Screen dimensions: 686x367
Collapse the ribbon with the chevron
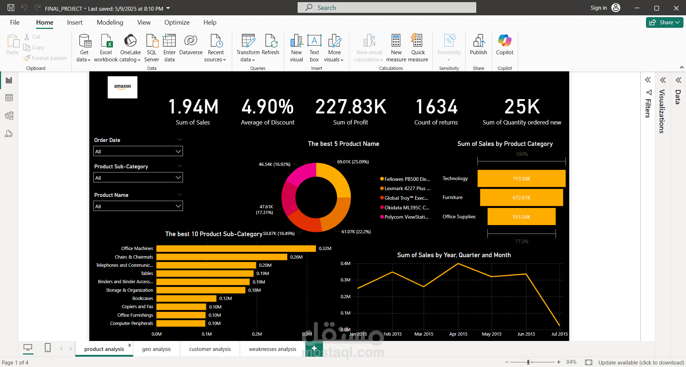(x=681, y=67)
